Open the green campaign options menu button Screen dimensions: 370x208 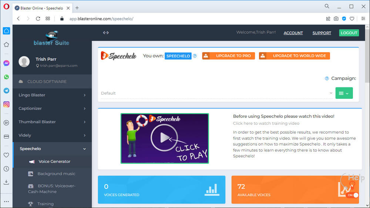(344, 93)
